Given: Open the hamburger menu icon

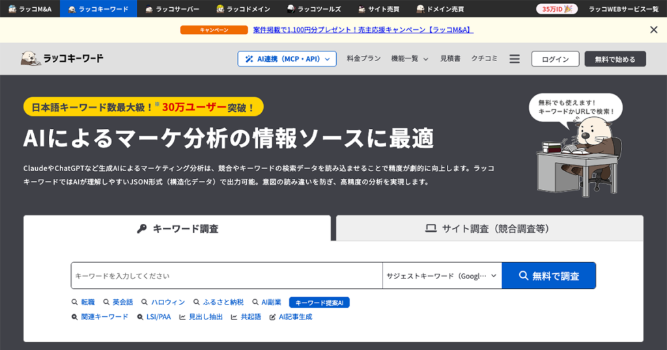Looking at the screenshot, I should click(x=515, y=59).
